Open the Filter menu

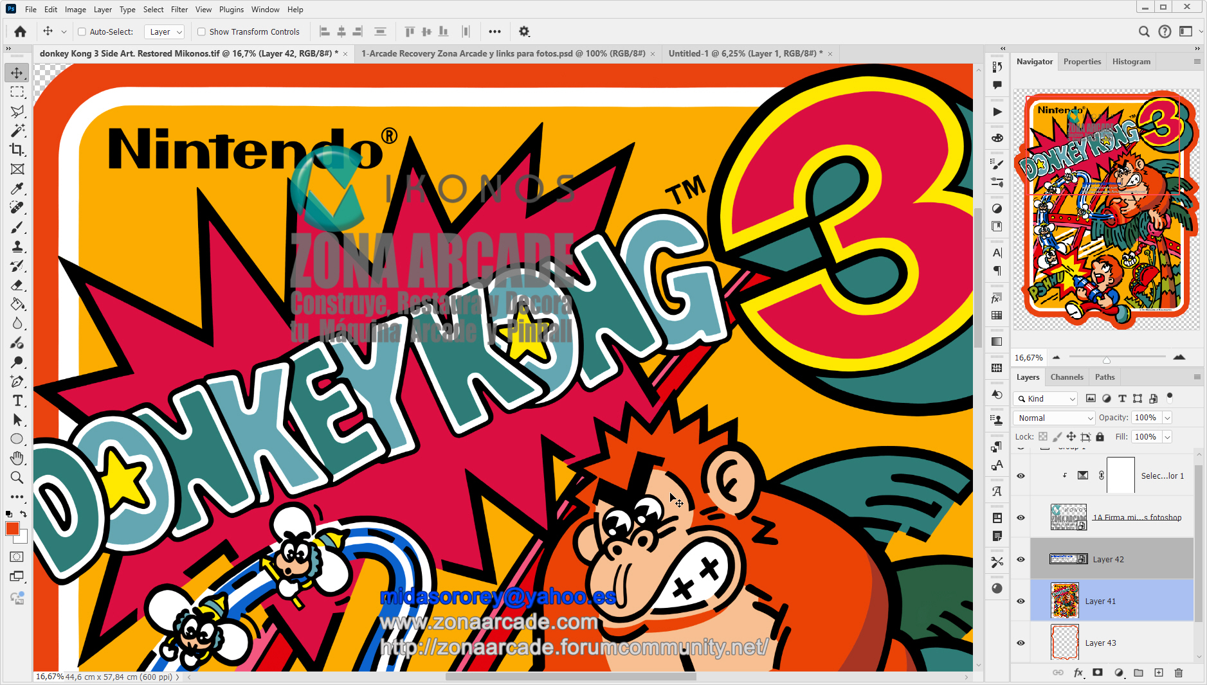[x=179, y=10]
